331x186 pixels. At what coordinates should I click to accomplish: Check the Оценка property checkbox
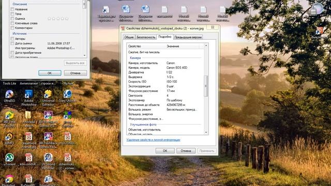(x=12, y=19)
